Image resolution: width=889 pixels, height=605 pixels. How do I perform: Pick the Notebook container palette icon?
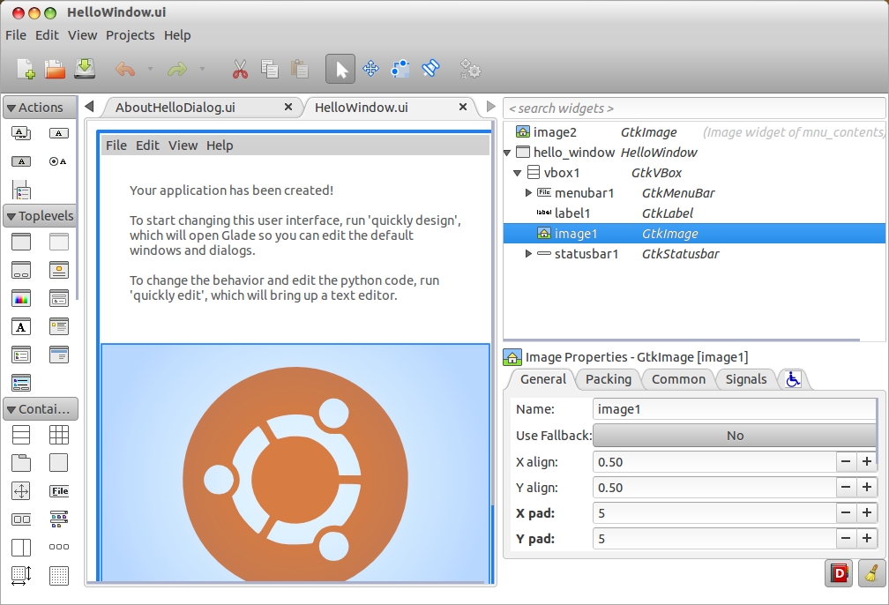(x=21, y=463)
